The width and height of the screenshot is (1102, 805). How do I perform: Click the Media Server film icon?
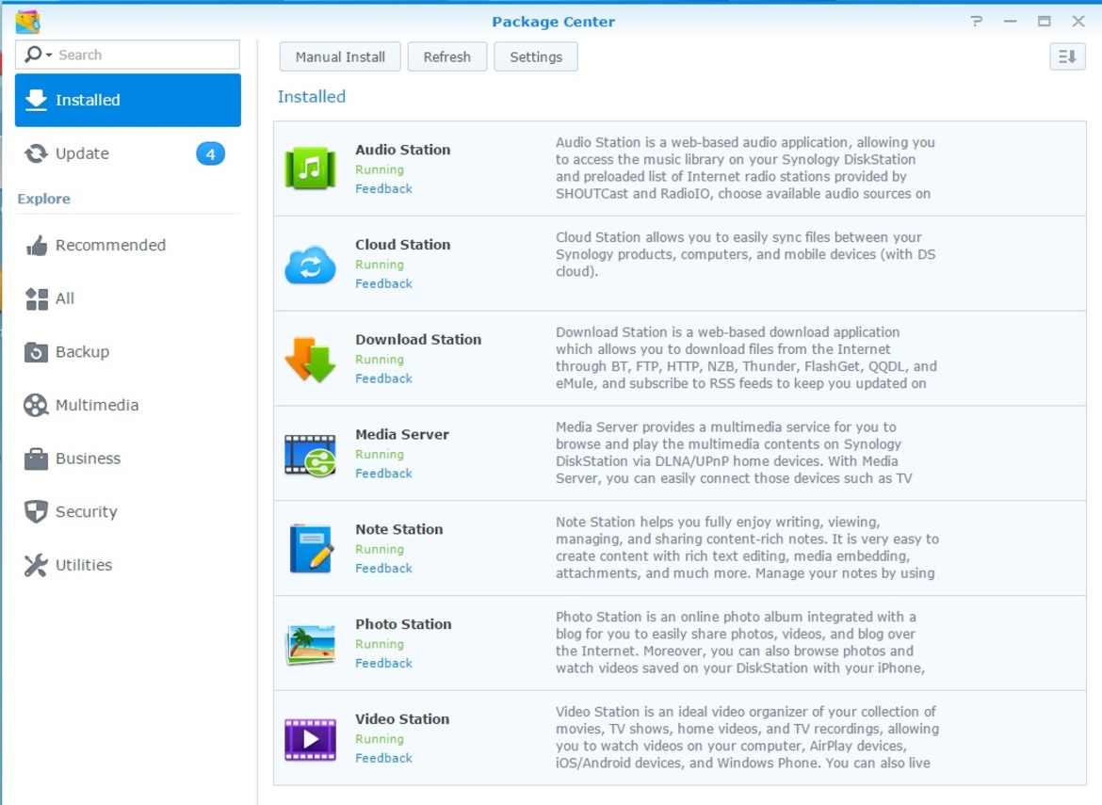click(x=310, y=455)
